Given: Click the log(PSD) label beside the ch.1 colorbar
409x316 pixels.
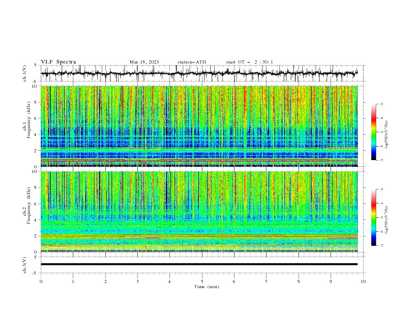Looking at the screenshot, I should (386, 135).
